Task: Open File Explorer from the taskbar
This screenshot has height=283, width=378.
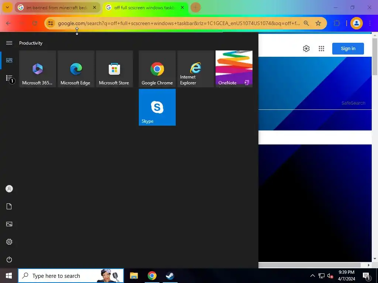Action: click(x=134, y=276)
